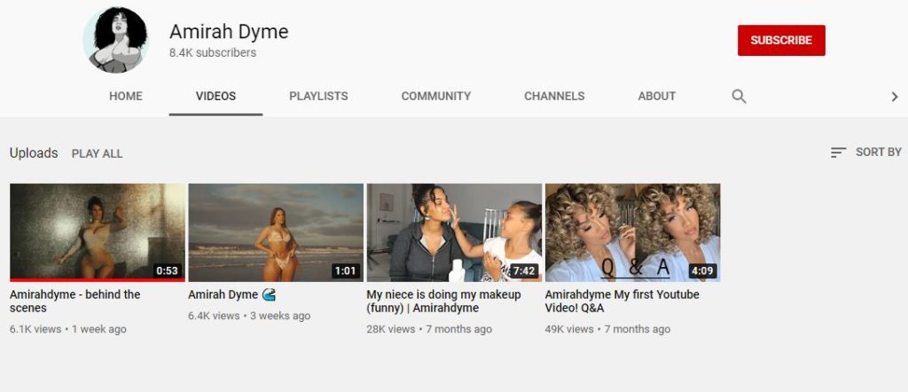Go to the Community tab

click(436, 96)
